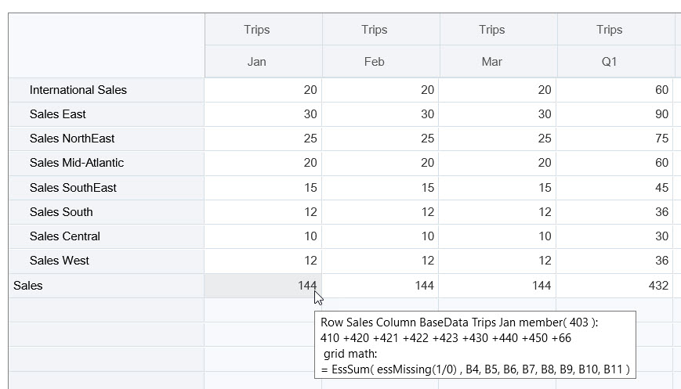This screenshot has height=389, width=681.
Task: Click the Sales East row header
Action: pyautogui.click(x=58, y=114)
